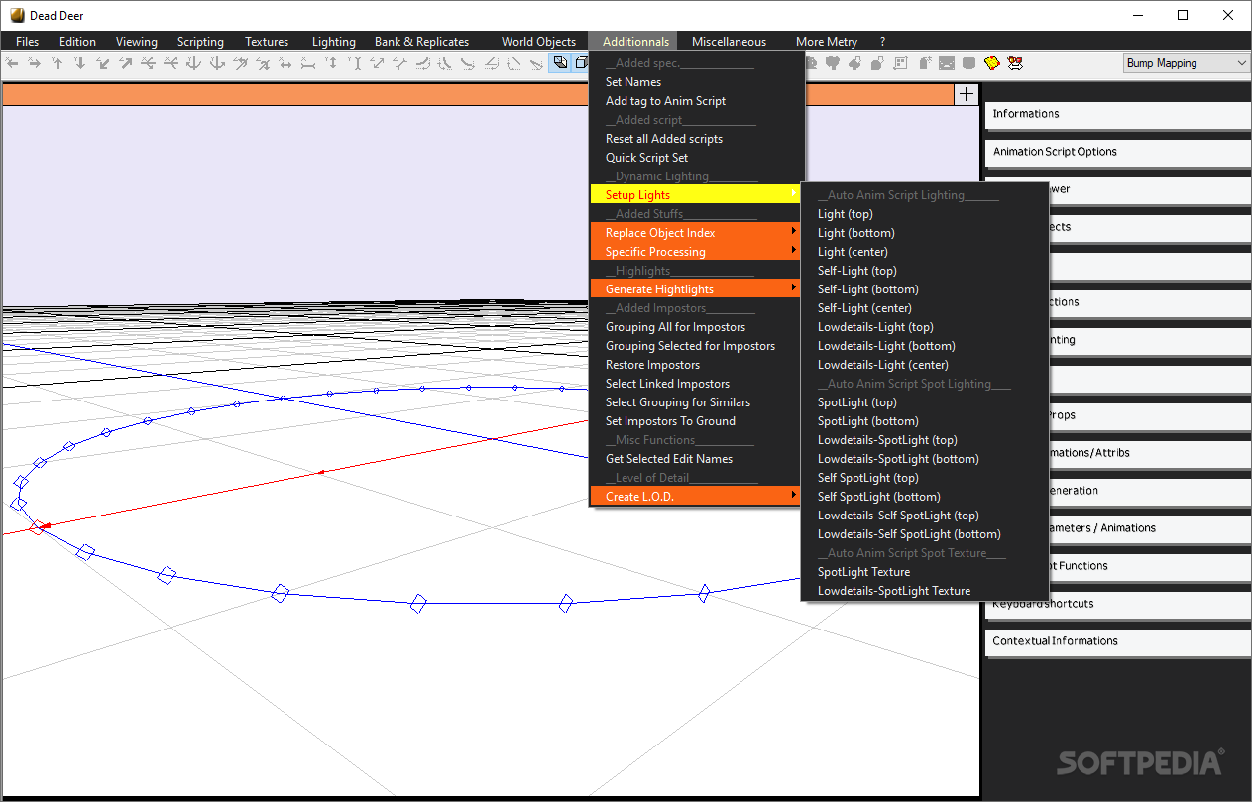
Task: Toggle the shaded cube view icon
Action: pos(560,62)
